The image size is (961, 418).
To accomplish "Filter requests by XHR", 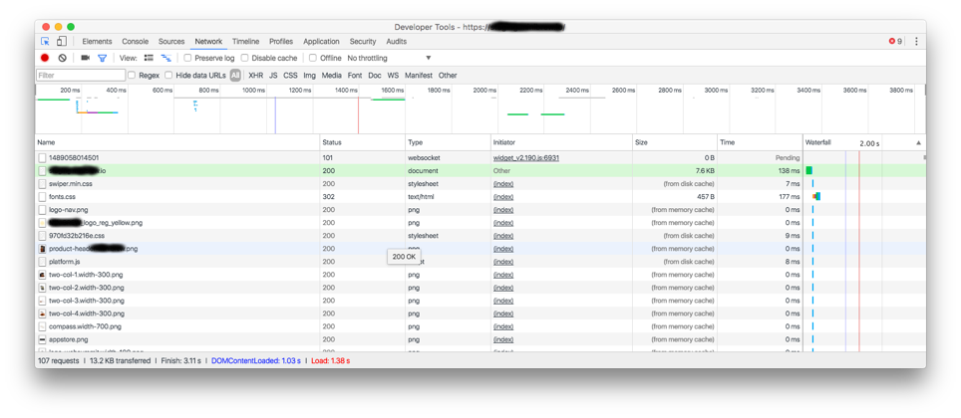I will tap(255, 76).
